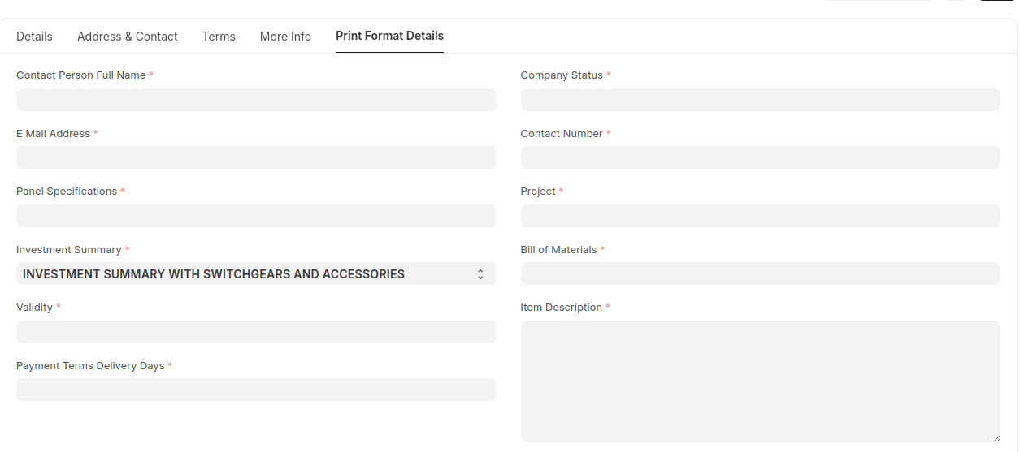Open the Address & Contact tab
The height and width of the screenshot is (452, 1020).
pyautogui.click(x=128, y=37)
